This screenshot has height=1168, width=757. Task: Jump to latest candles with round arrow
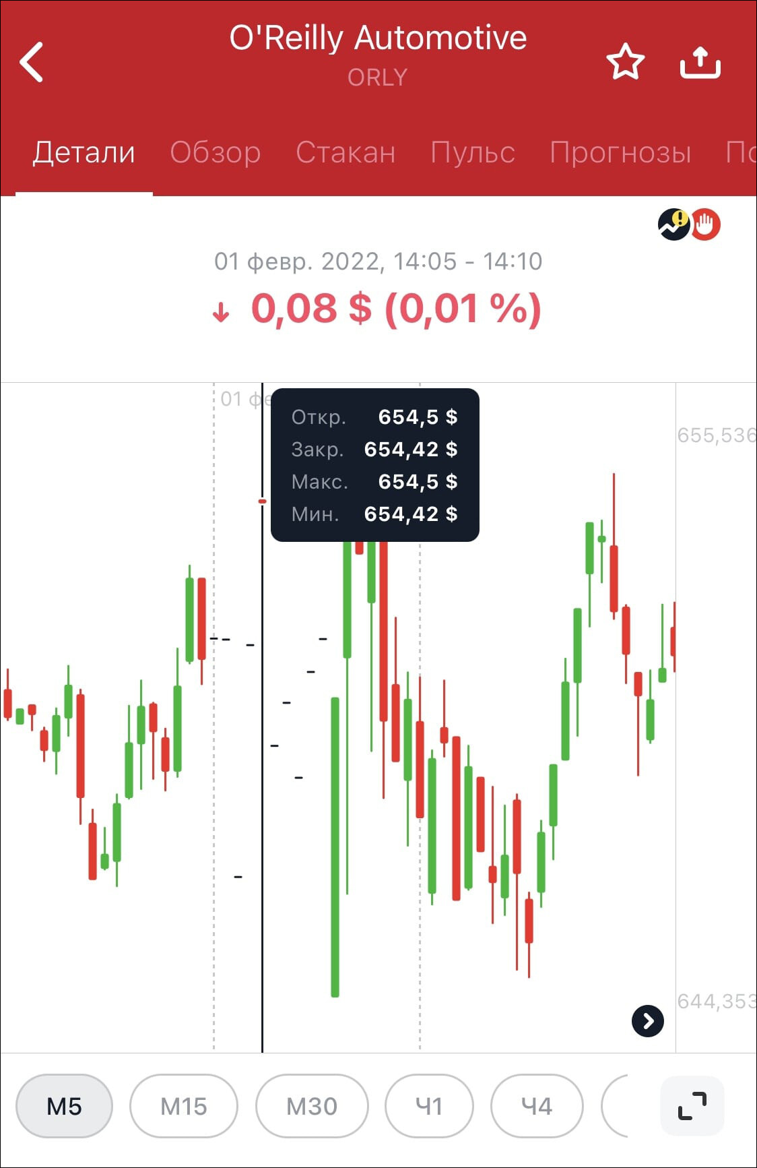[x=648, y=1021]
